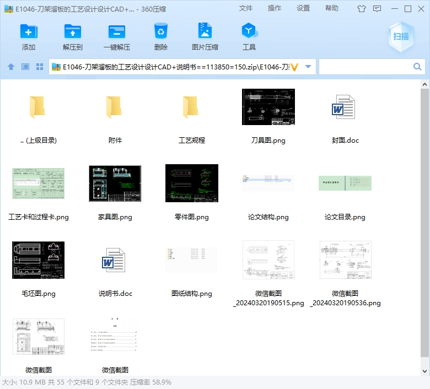Click the 工艺规程 folder name label
Screen dimensions: 430x389
tap(192, 141)
